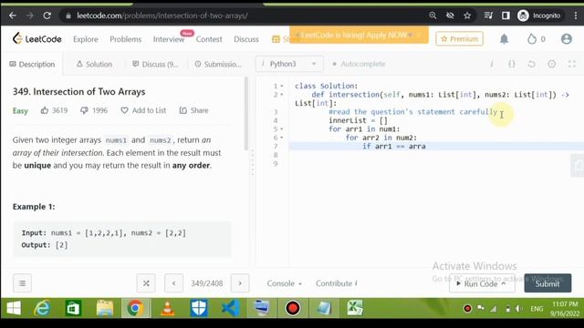Screen dimensions: 584x328
Task: Go back using browser back arrow
Action: (x=13, y=15)
